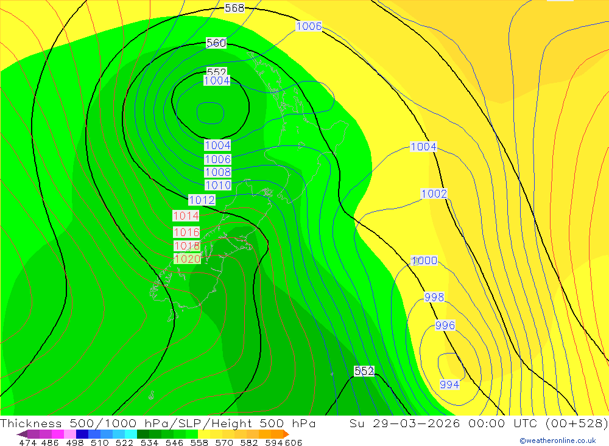Select the 552 label above the low centre

[216, 71]
